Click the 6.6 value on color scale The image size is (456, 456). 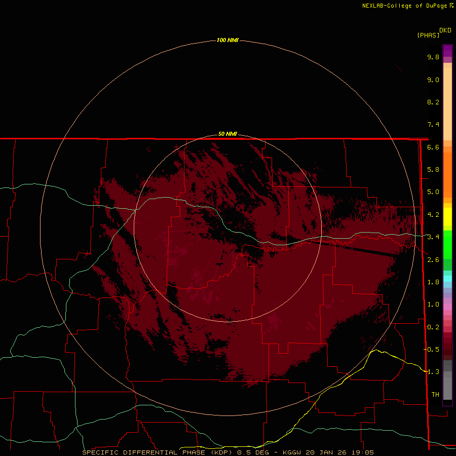(433, 147)
